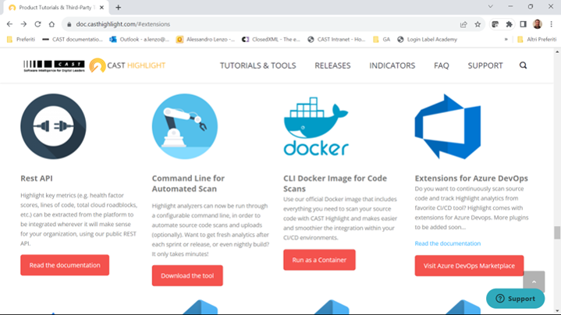
Task: Bookmark this page with the star icon
Action: (x=478, y=24)
